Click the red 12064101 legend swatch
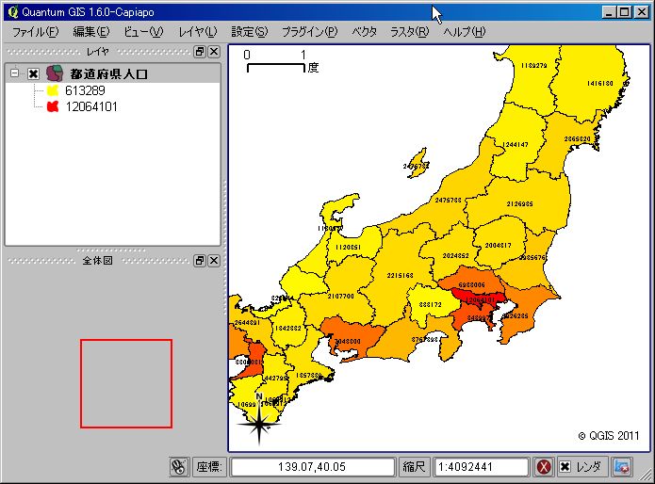The width and height of the screenshot is (655, 484). [53, 106]
